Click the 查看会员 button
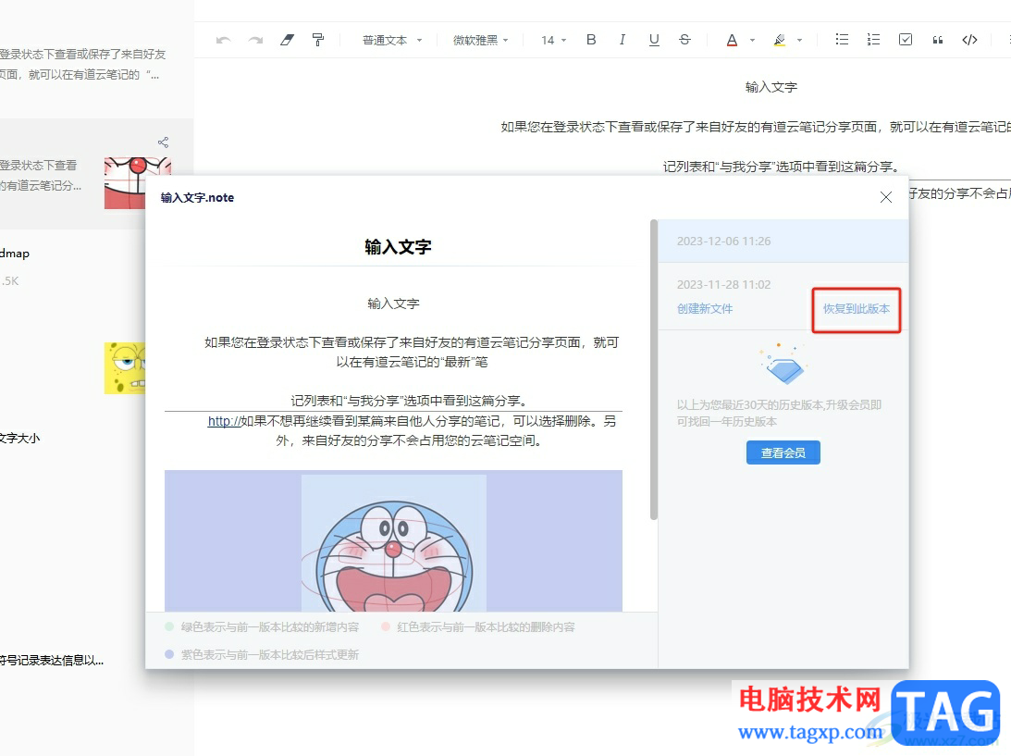This screenshot has width=1011, height=756. [x=783, y=452]
